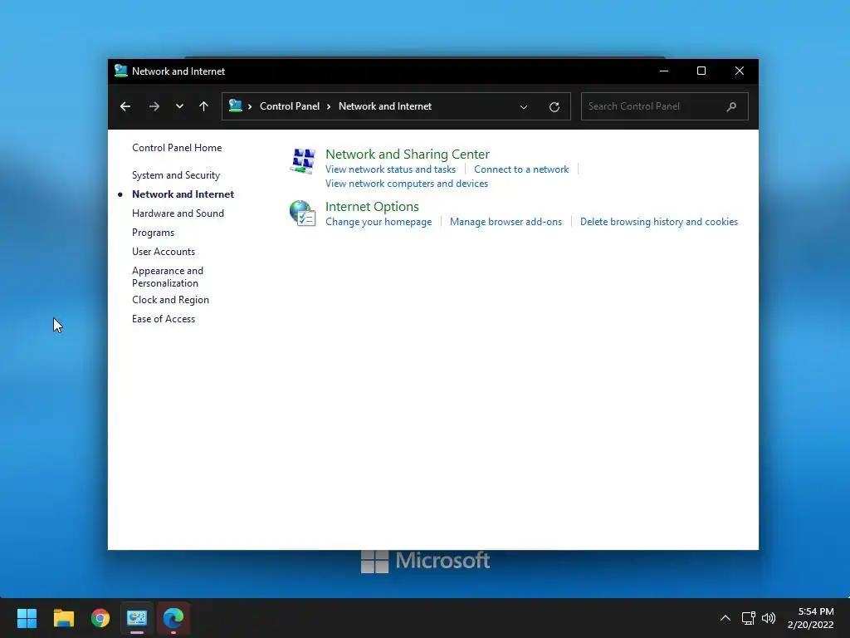Click the network status tray icon

(x=749, y=618)
